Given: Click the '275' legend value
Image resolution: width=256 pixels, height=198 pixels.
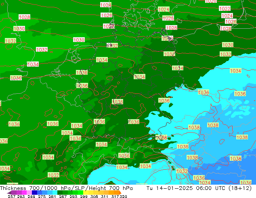Looking at the screenshot, I should [42, 196].
